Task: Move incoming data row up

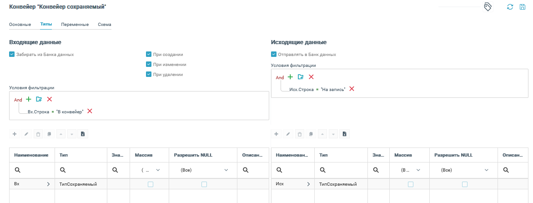Action: pyautogui.click(x=60, y=134)
